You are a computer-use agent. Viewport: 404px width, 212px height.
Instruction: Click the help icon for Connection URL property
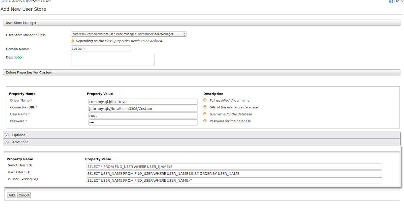pyautogui.click(x=205, y=107)
